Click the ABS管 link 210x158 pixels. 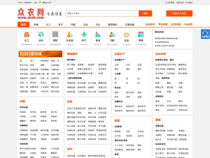pyautogui.click(x=70, y=69)
